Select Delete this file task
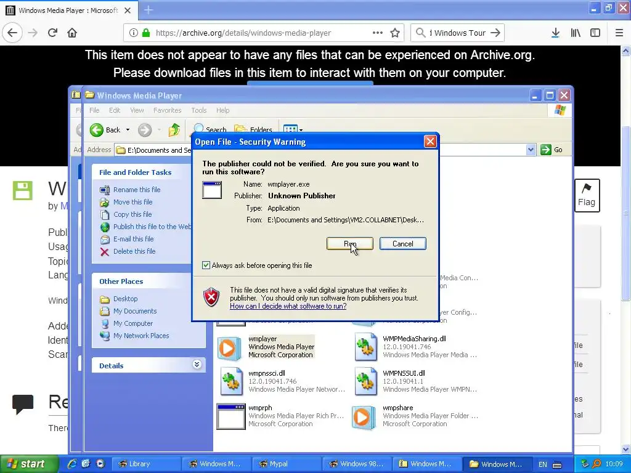 134,251
